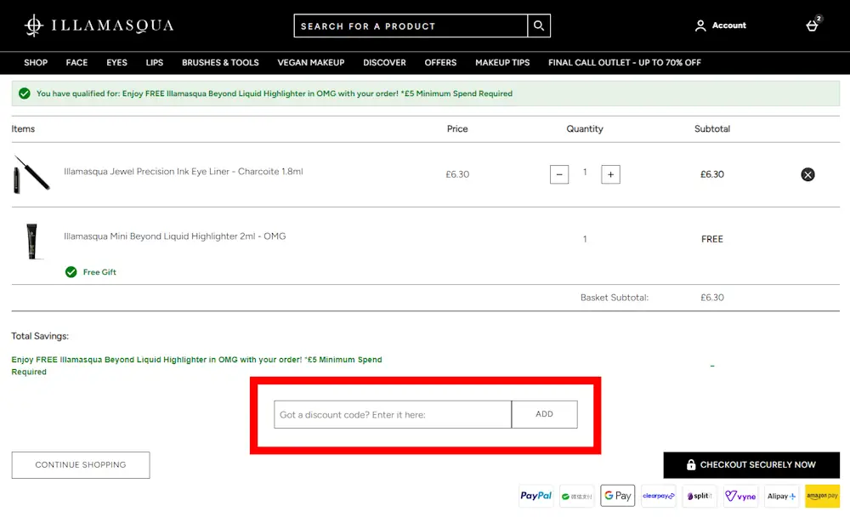
Task: Select the Clearpay payment icon
Action: point(659,496)
